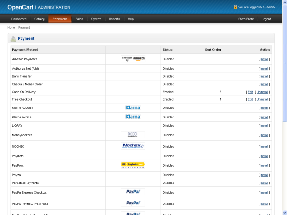The image size is (287, 215).
Task: Click the Cash On Delivery row name
Action: click(x=24, y=92)
